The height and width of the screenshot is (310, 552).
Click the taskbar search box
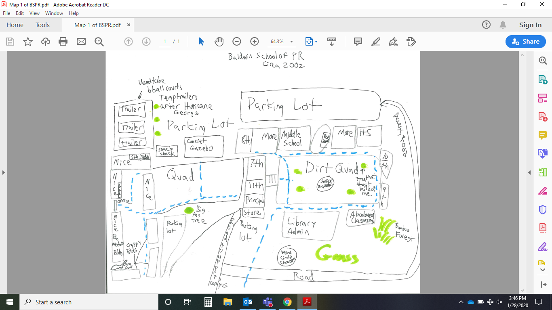pyautogui.click(x=89, y=302)
